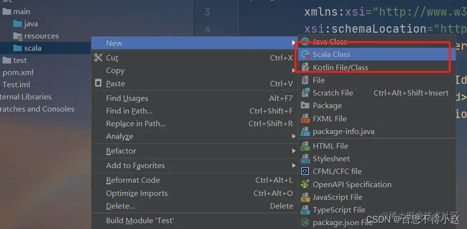This screenshot has height=229, width=467.
Task: Select Scala Class text in New submenu
Action: coord(331,54)
